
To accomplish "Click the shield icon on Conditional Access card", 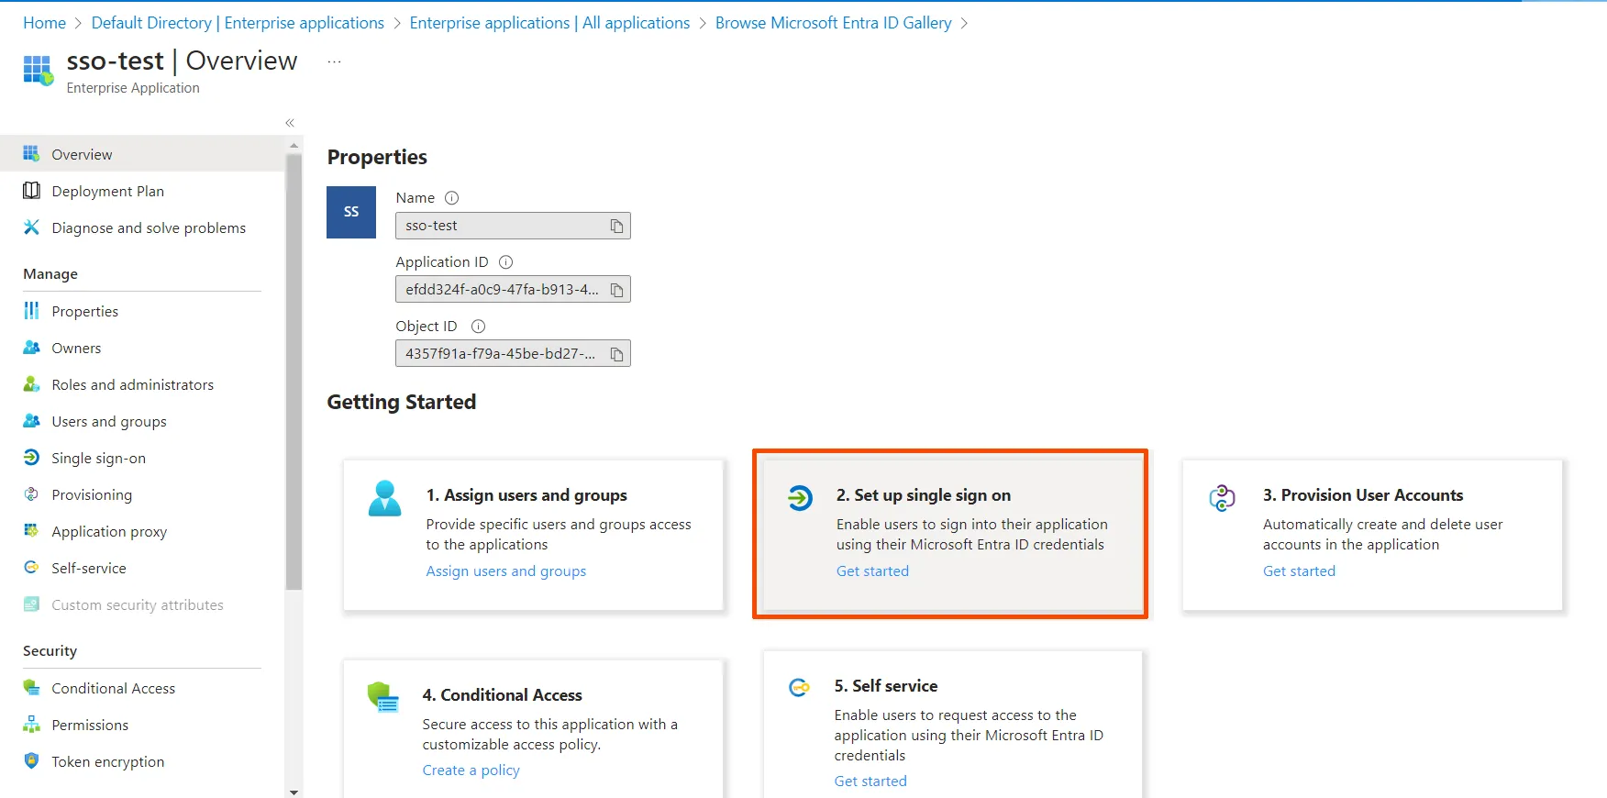I will (382, 697).
